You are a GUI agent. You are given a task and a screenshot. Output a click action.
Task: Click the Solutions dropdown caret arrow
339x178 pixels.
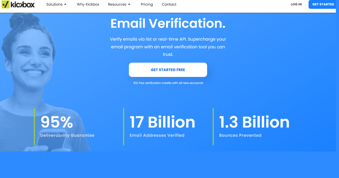click(65, 5)
